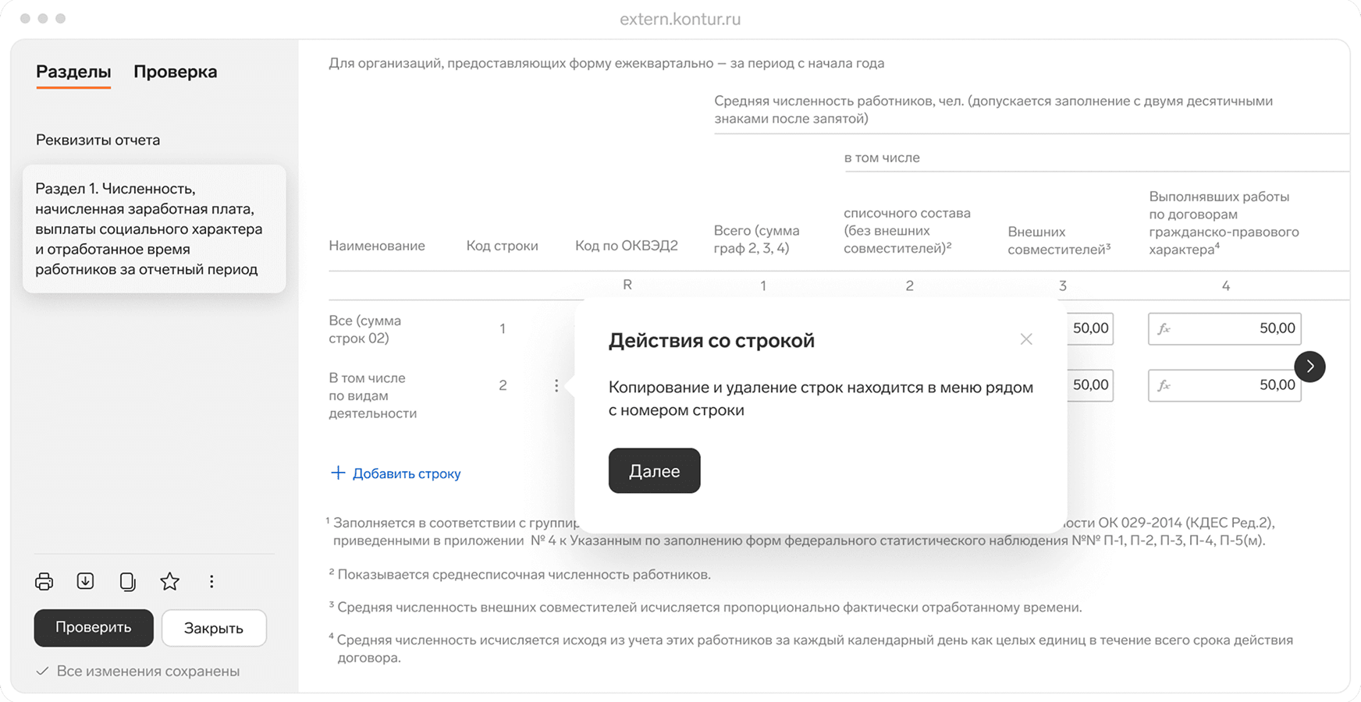Open the three-dot menu next to row 2

(x=556, y=385)
